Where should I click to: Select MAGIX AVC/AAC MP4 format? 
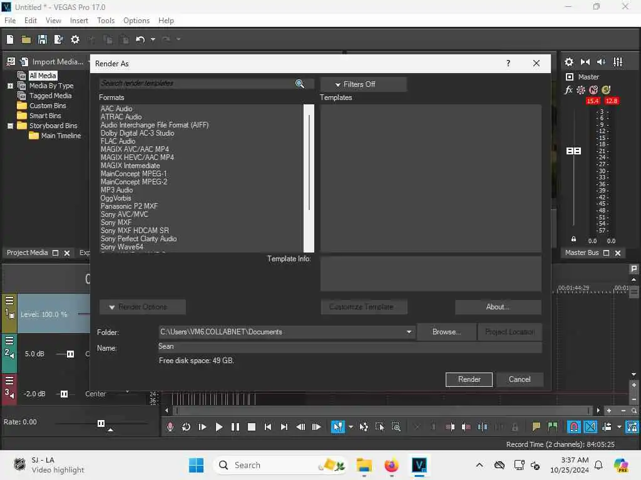135,149
